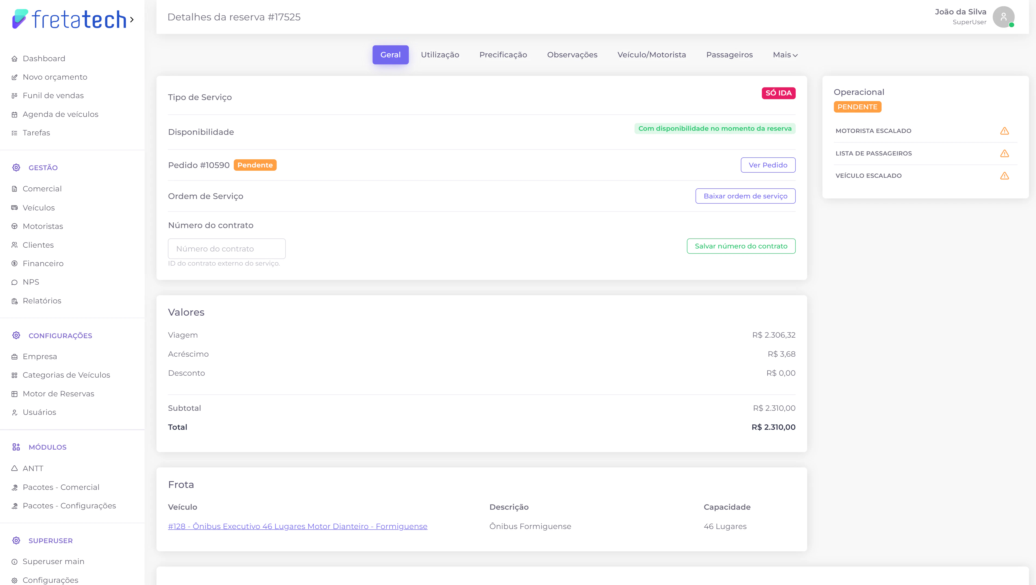Click the warning icon beside Lista de Passageiros
Screen dimensions: 1036x585
[x=1004, y=154]
